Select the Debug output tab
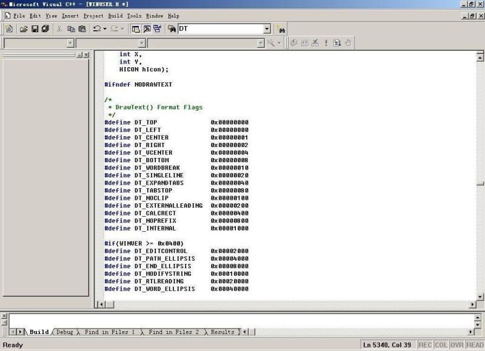The width and height of the screenshot is (485, 351). 64,332
